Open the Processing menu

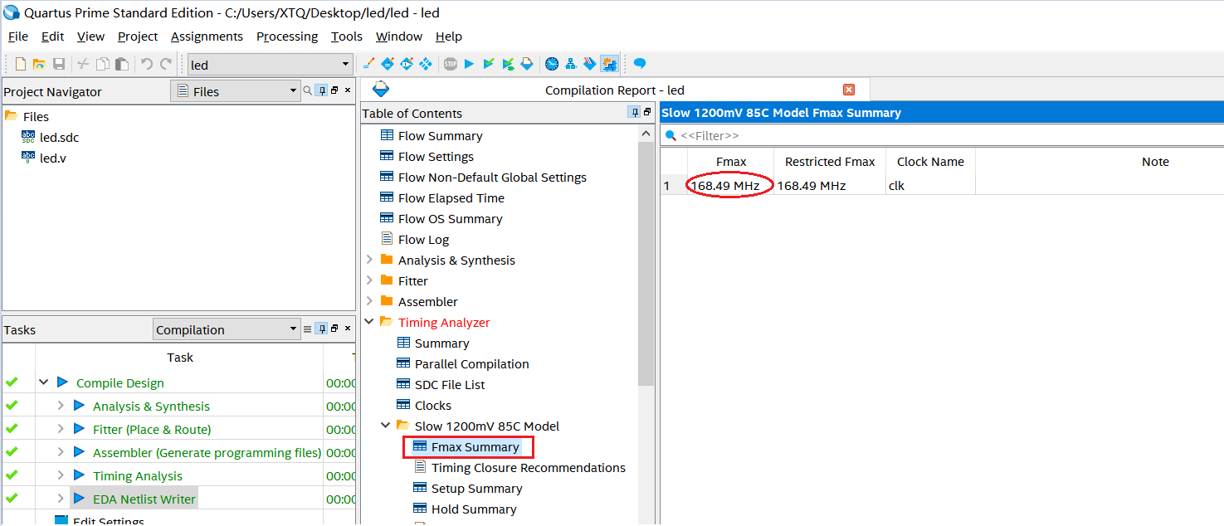287,37
